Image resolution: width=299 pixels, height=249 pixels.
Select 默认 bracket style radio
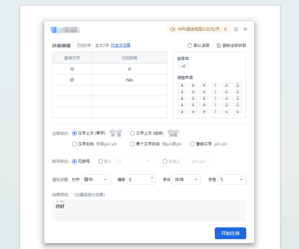tap(101, 161)
